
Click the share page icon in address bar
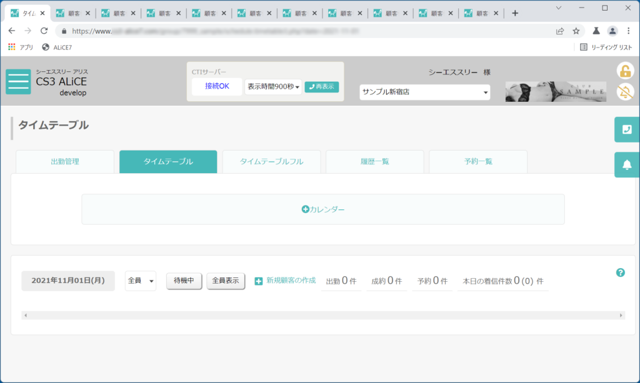560,31
